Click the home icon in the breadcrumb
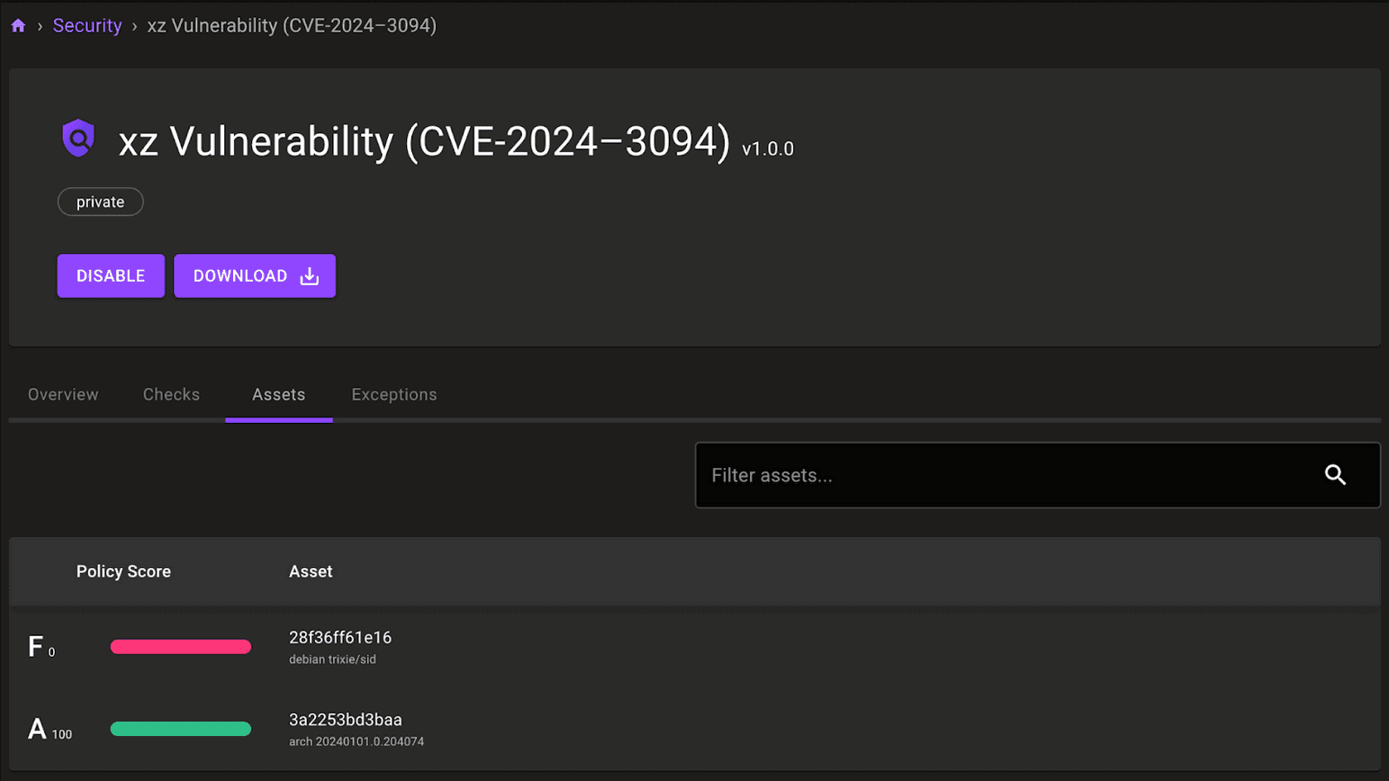 point(18,25)
